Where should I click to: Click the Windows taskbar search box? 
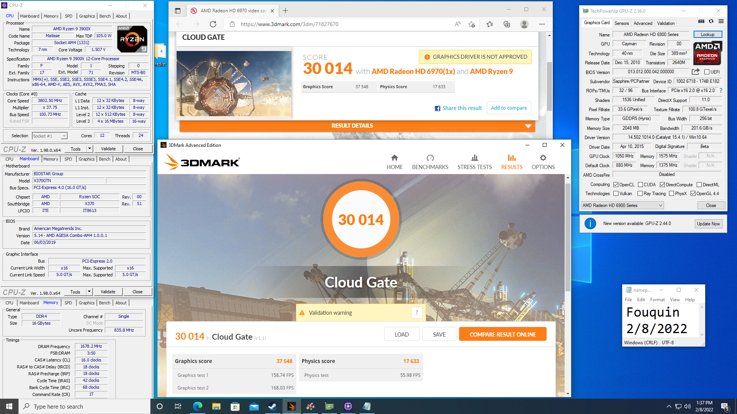point(84,406)
